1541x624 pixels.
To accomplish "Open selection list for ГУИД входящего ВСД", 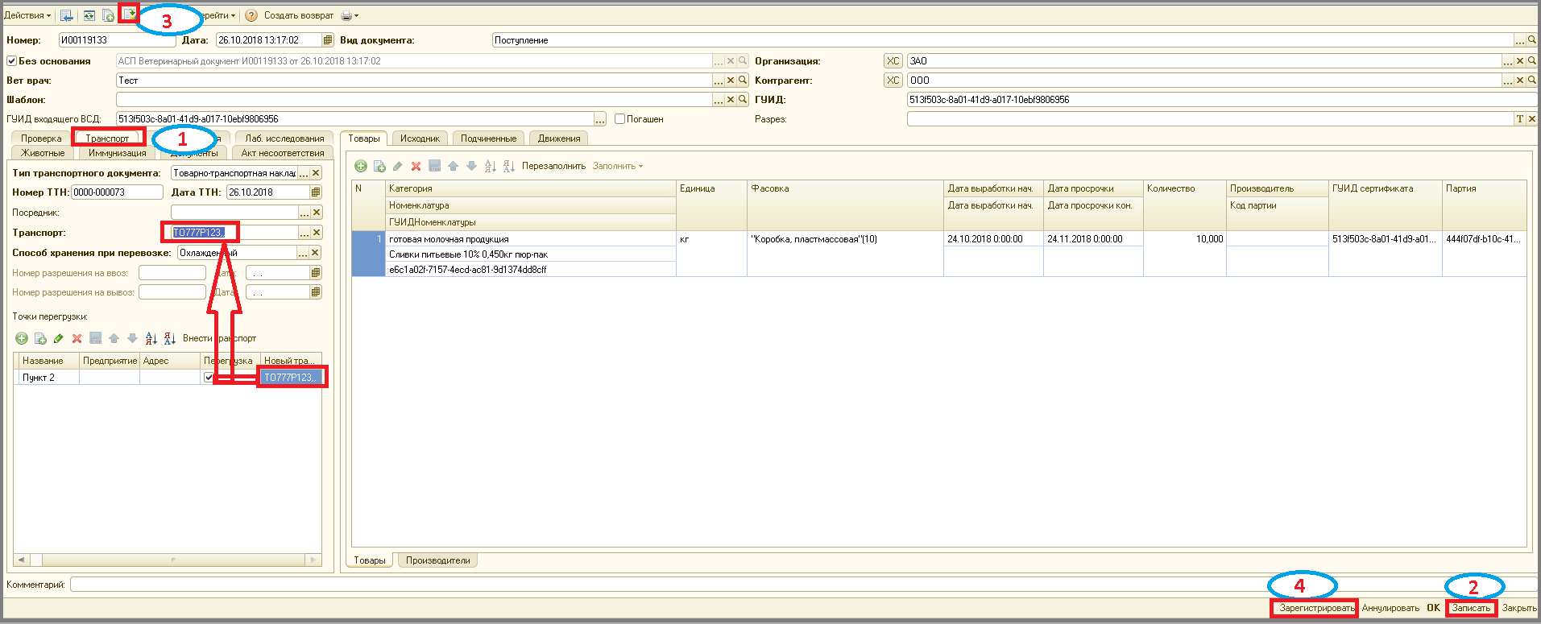I will click(600, 119).
